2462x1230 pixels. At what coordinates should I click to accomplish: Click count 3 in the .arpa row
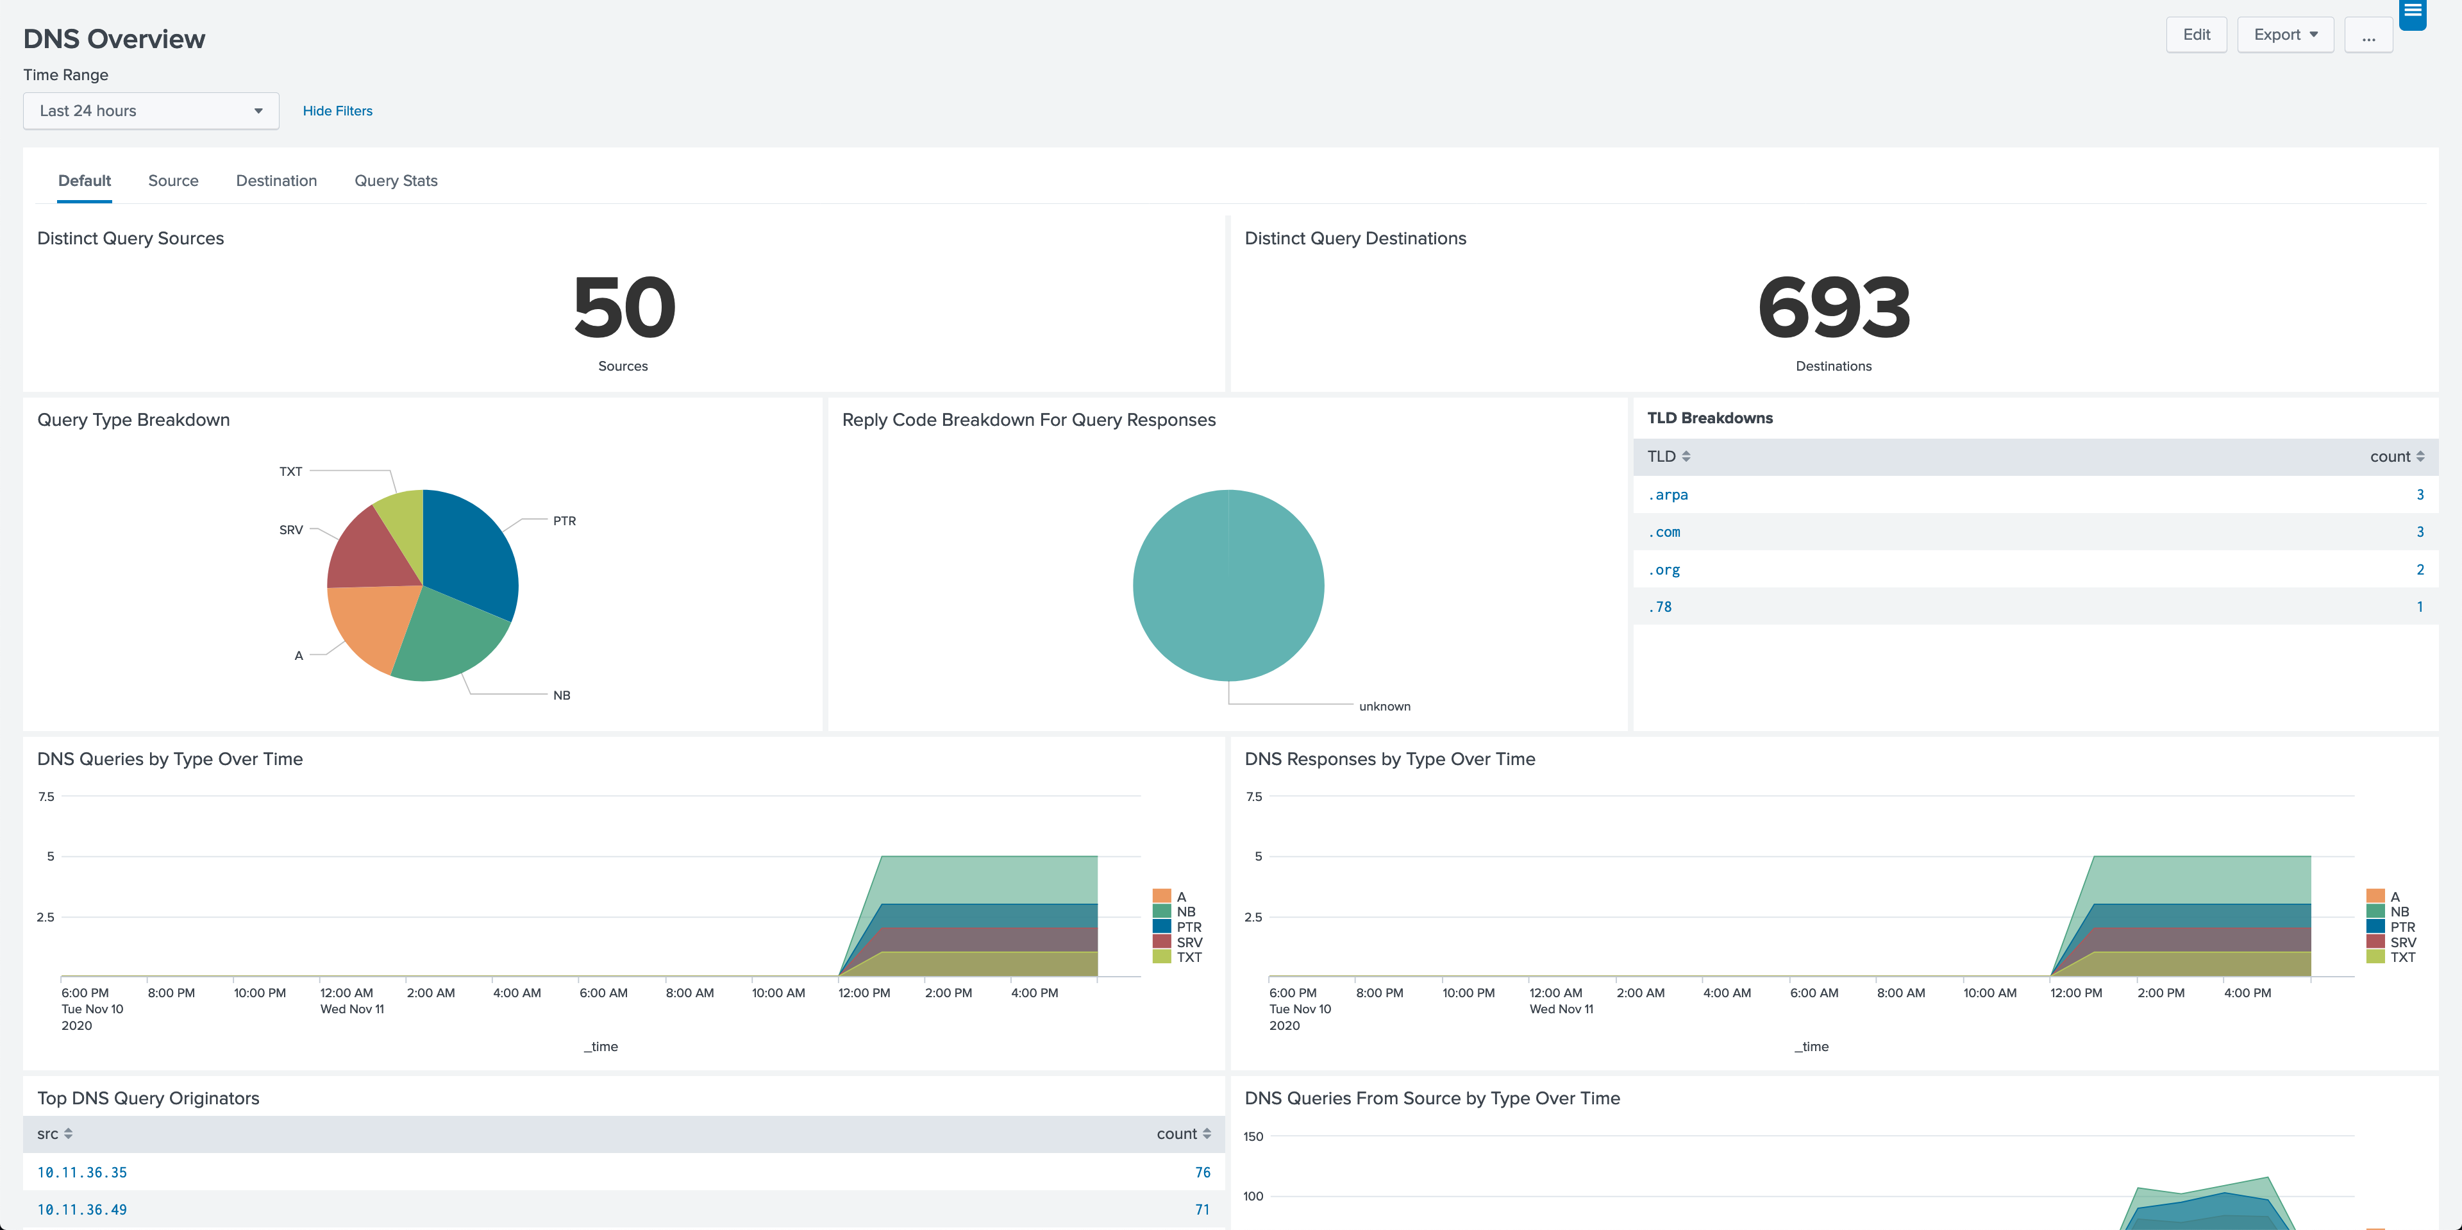(x=2420, y=495)
